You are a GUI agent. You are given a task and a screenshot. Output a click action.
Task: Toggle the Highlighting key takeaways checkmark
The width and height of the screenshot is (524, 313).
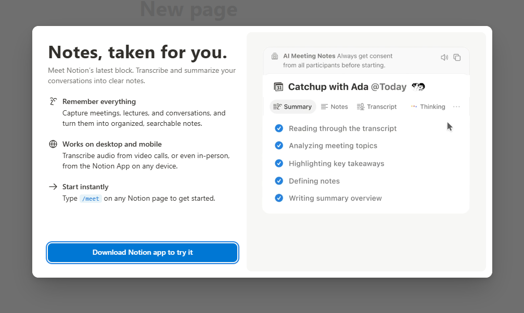tap(279, 163)
